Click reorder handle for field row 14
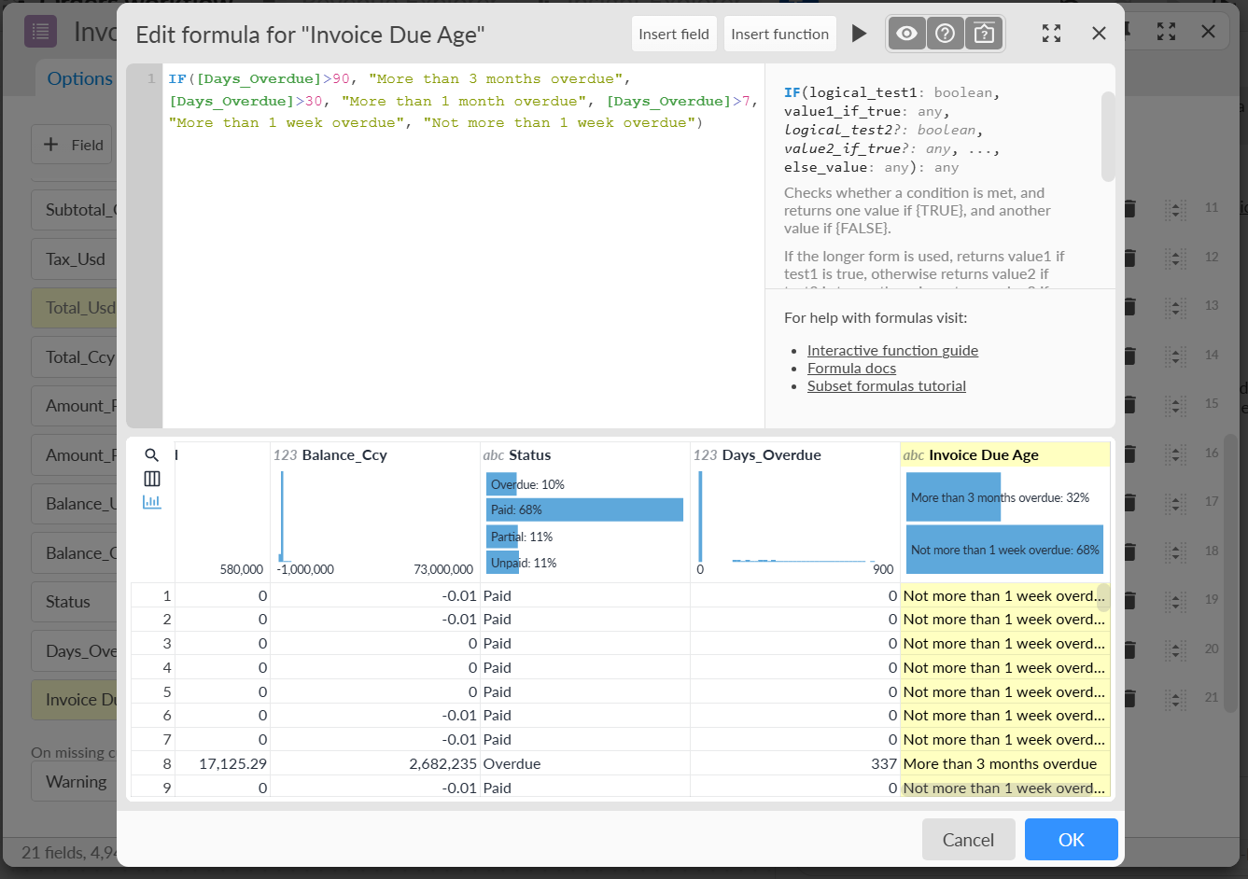This screenshot has width=1248, height=879. pyautogui.click(x=1176, y=356)
